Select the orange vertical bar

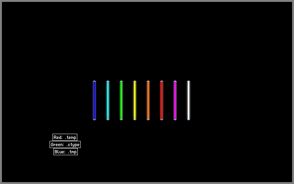(x=148, y=101)
